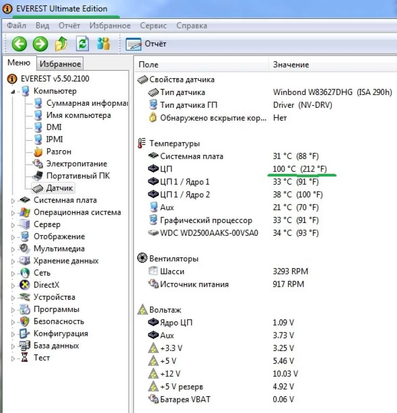
Task: Open the Избранное menu in the menu bar
Action: 110,26
